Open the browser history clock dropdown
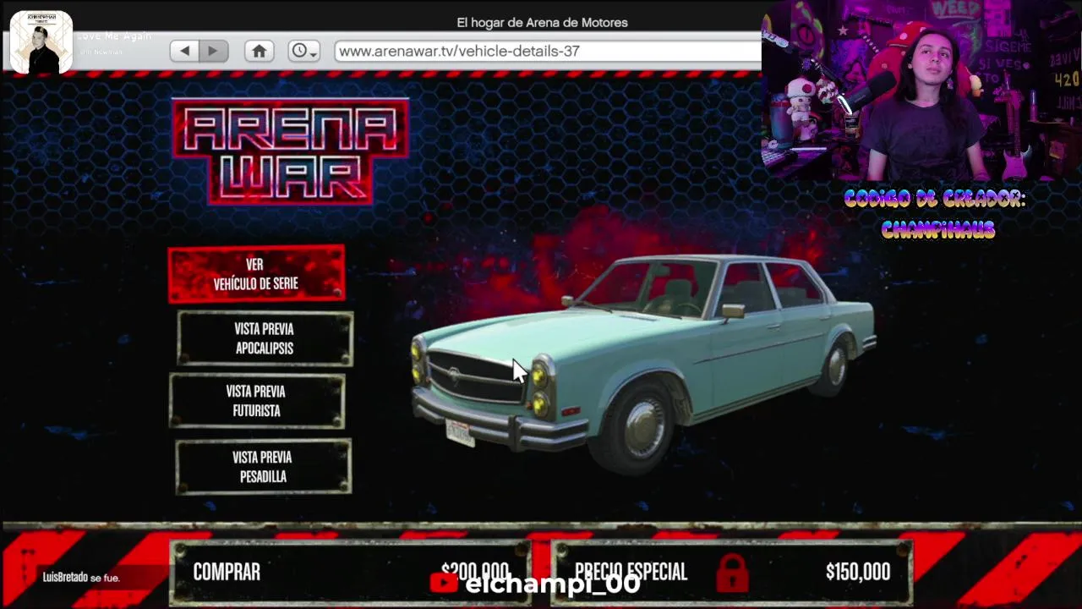The width and height of the screenshot is (1082, 609). click(303, 51)
